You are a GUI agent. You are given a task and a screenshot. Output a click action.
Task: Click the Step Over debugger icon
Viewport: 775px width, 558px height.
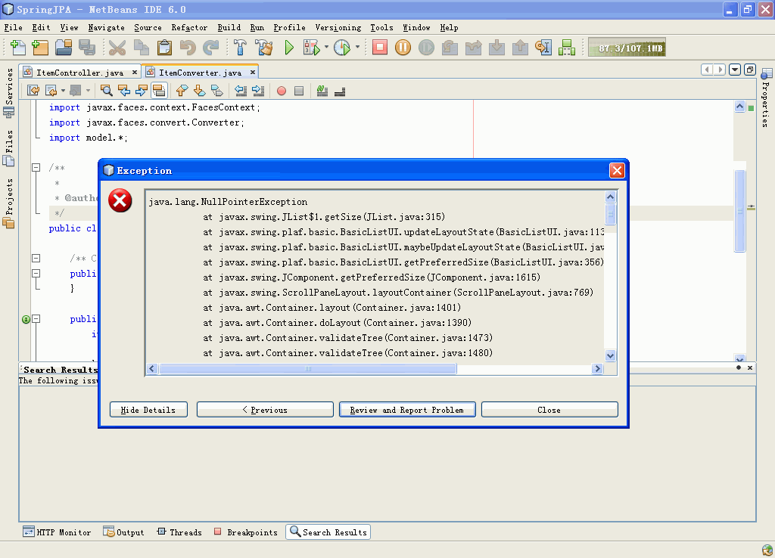pos(450,48)
